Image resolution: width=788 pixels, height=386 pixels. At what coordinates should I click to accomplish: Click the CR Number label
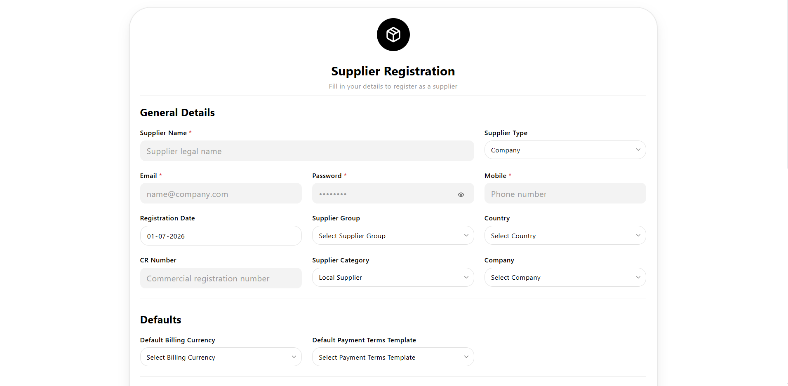pyautogui.click(x=158, y=260)
